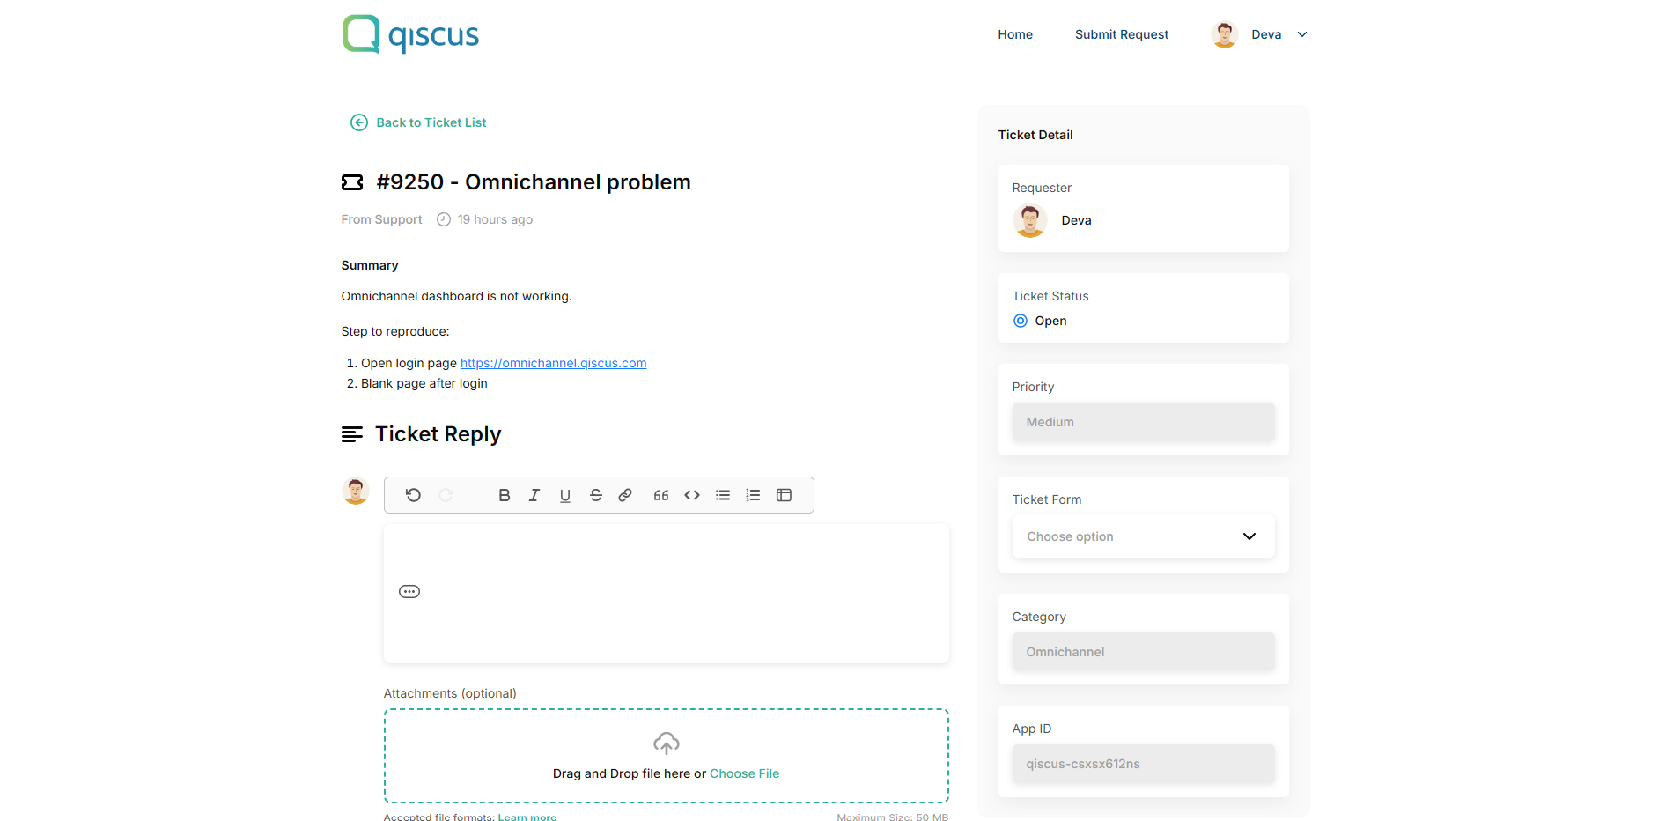Go back to Ticket List
Image resolution: width=1658 pixels, height=821 pixels.
click(431, 122)
